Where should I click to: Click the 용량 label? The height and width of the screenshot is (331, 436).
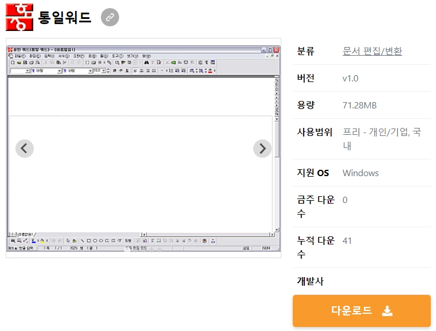coord(305,105)
